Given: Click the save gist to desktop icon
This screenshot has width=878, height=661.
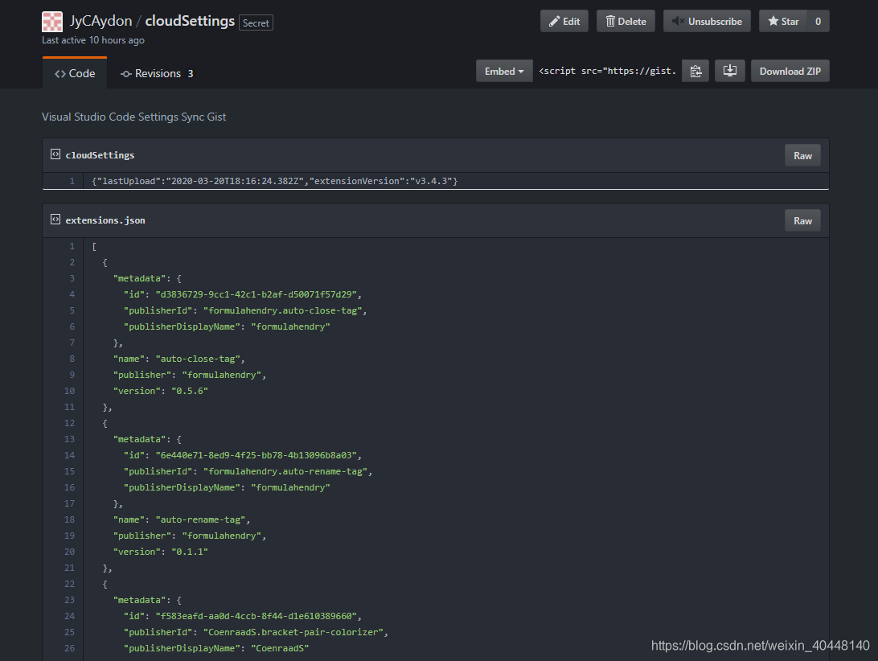Looking at the screenshot, I should [x=729, y=71].
